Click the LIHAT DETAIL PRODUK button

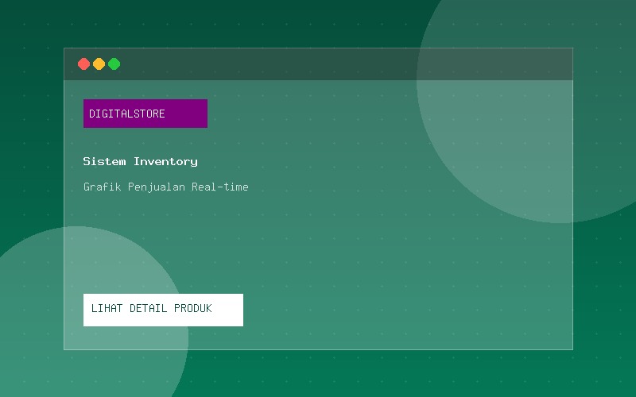163,310
